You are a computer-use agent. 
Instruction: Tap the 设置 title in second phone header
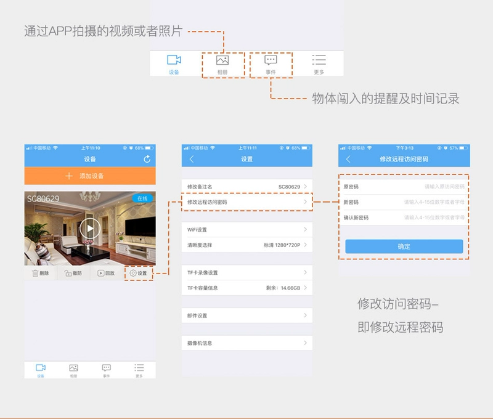(x=247, y=159)
